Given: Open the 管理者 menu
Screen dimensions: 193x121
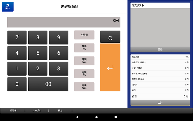Looking at the screenshot, I should (13, 110).
